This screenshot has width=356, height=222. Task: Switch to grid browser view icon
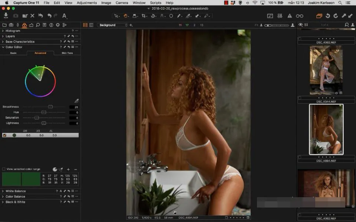[85, 25]
